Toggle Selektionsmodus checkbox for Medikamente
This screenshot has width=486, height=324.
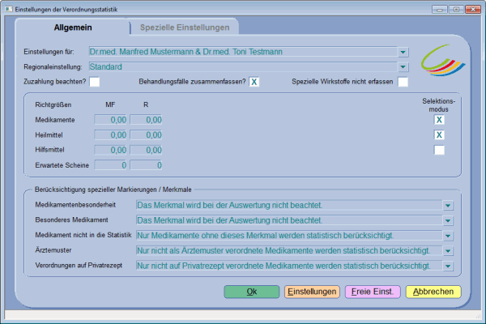(439, 120)
